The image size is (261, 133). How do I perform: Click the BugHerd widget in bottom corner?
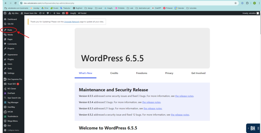253,128
